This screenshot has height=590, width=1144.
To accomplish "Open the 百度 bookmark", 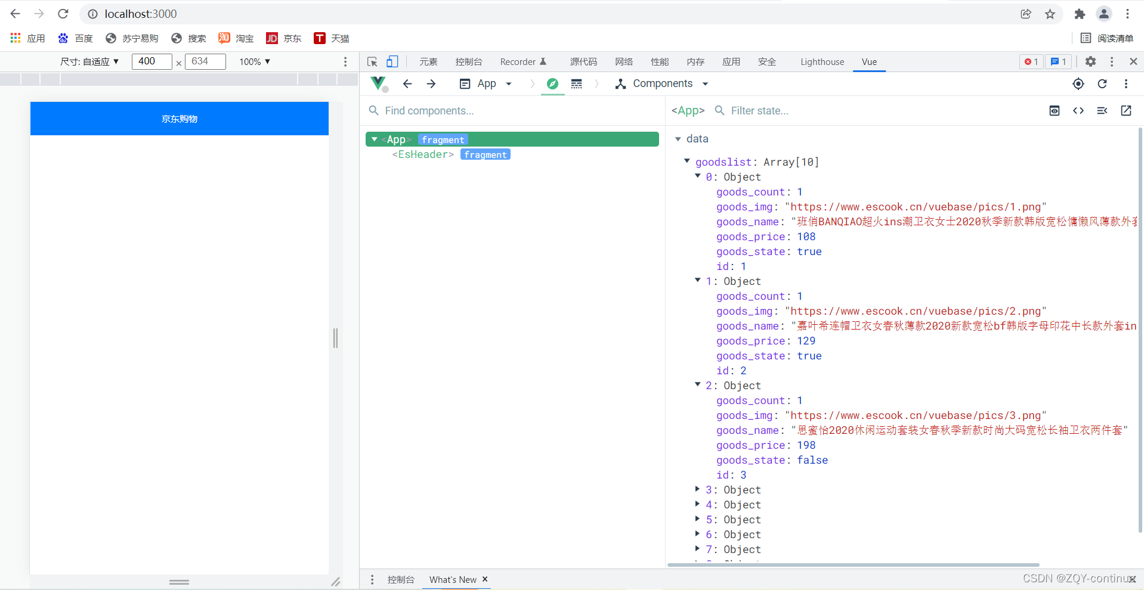I will pos(75,38).
